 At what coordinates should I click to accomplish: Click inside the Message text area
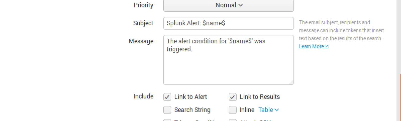228,65
